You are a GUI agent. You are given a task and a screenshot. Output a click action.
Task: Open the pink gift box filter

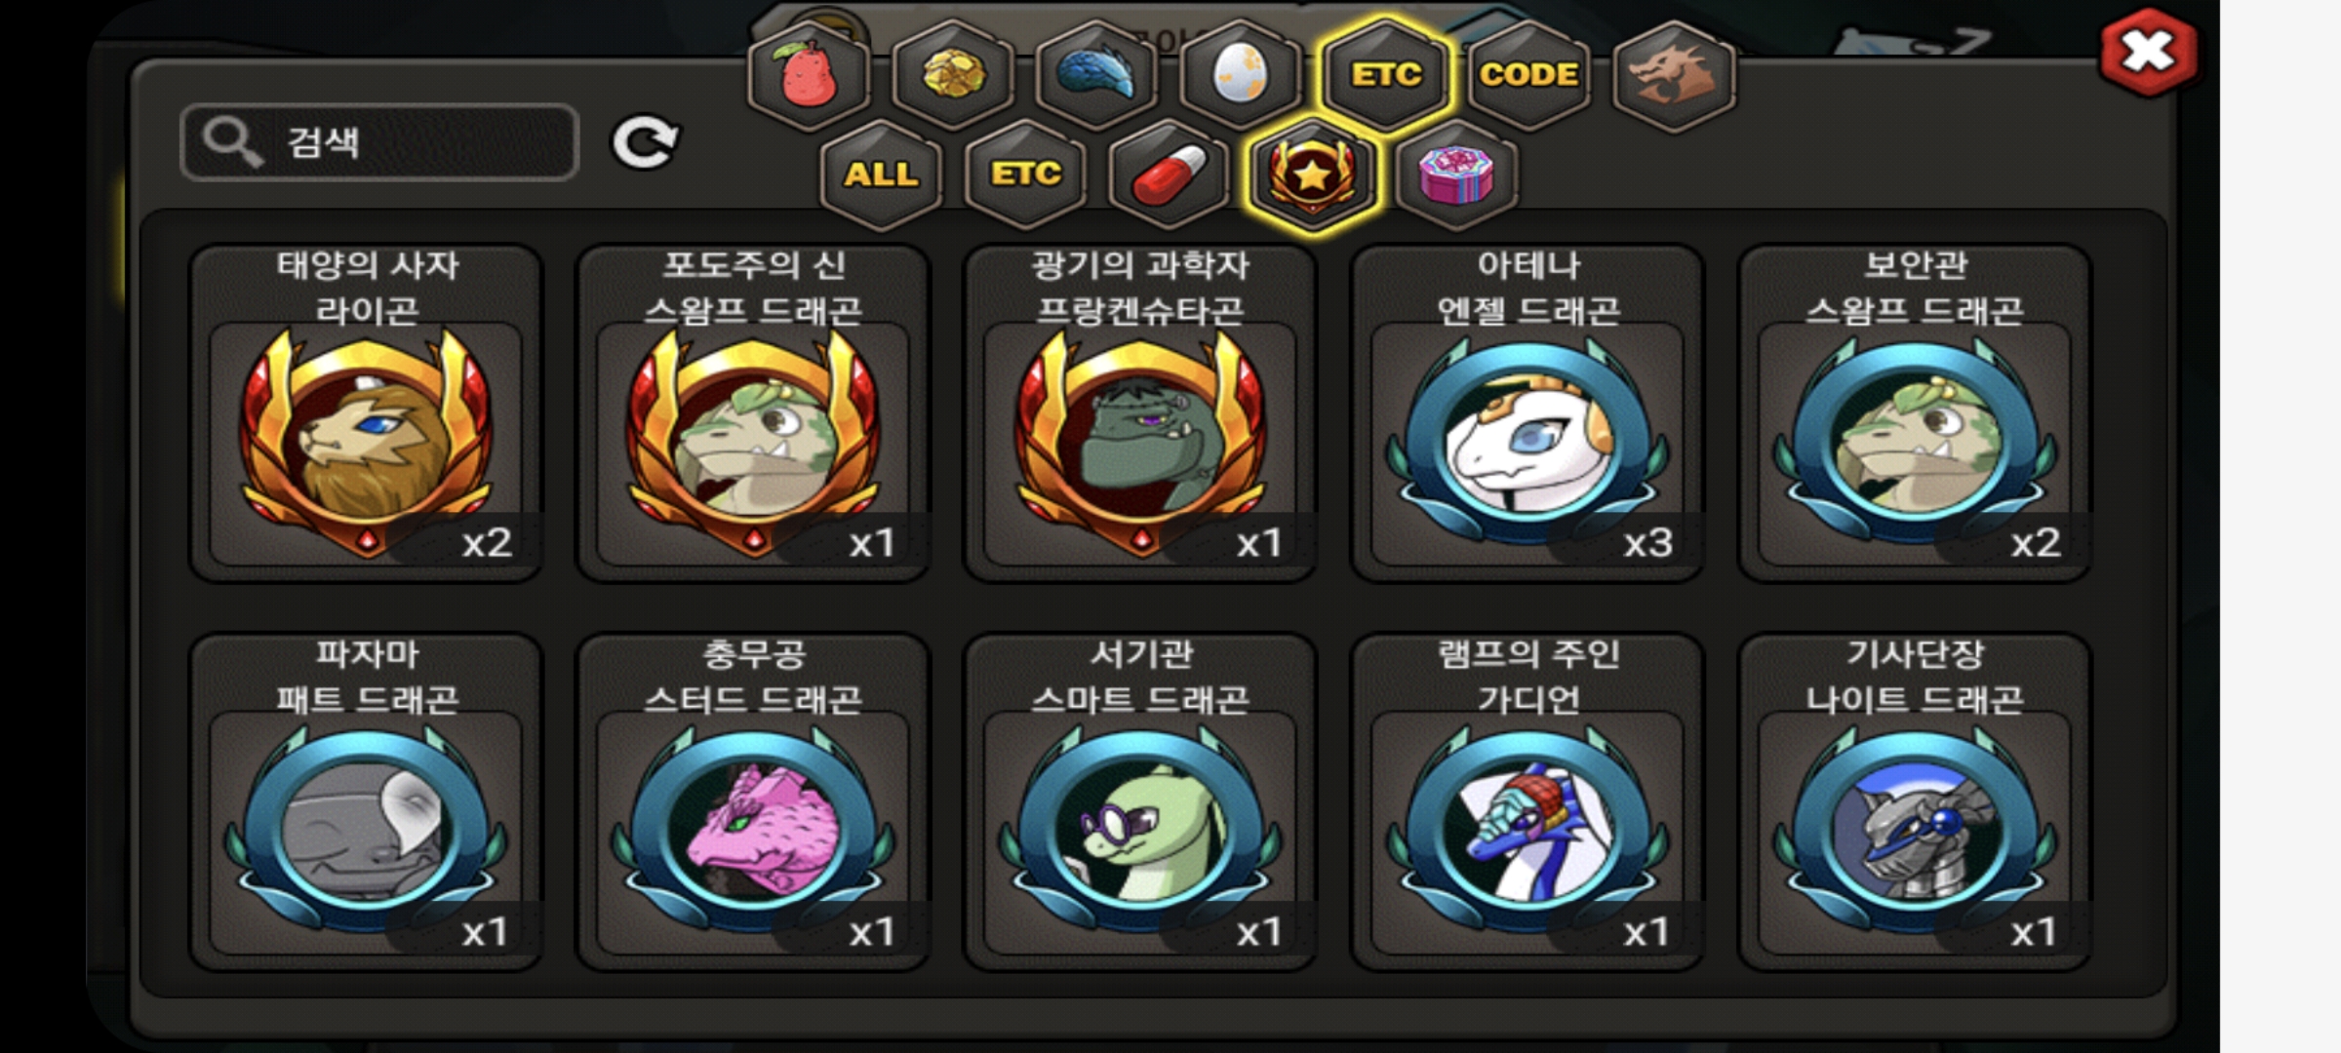click(1456, 175)
